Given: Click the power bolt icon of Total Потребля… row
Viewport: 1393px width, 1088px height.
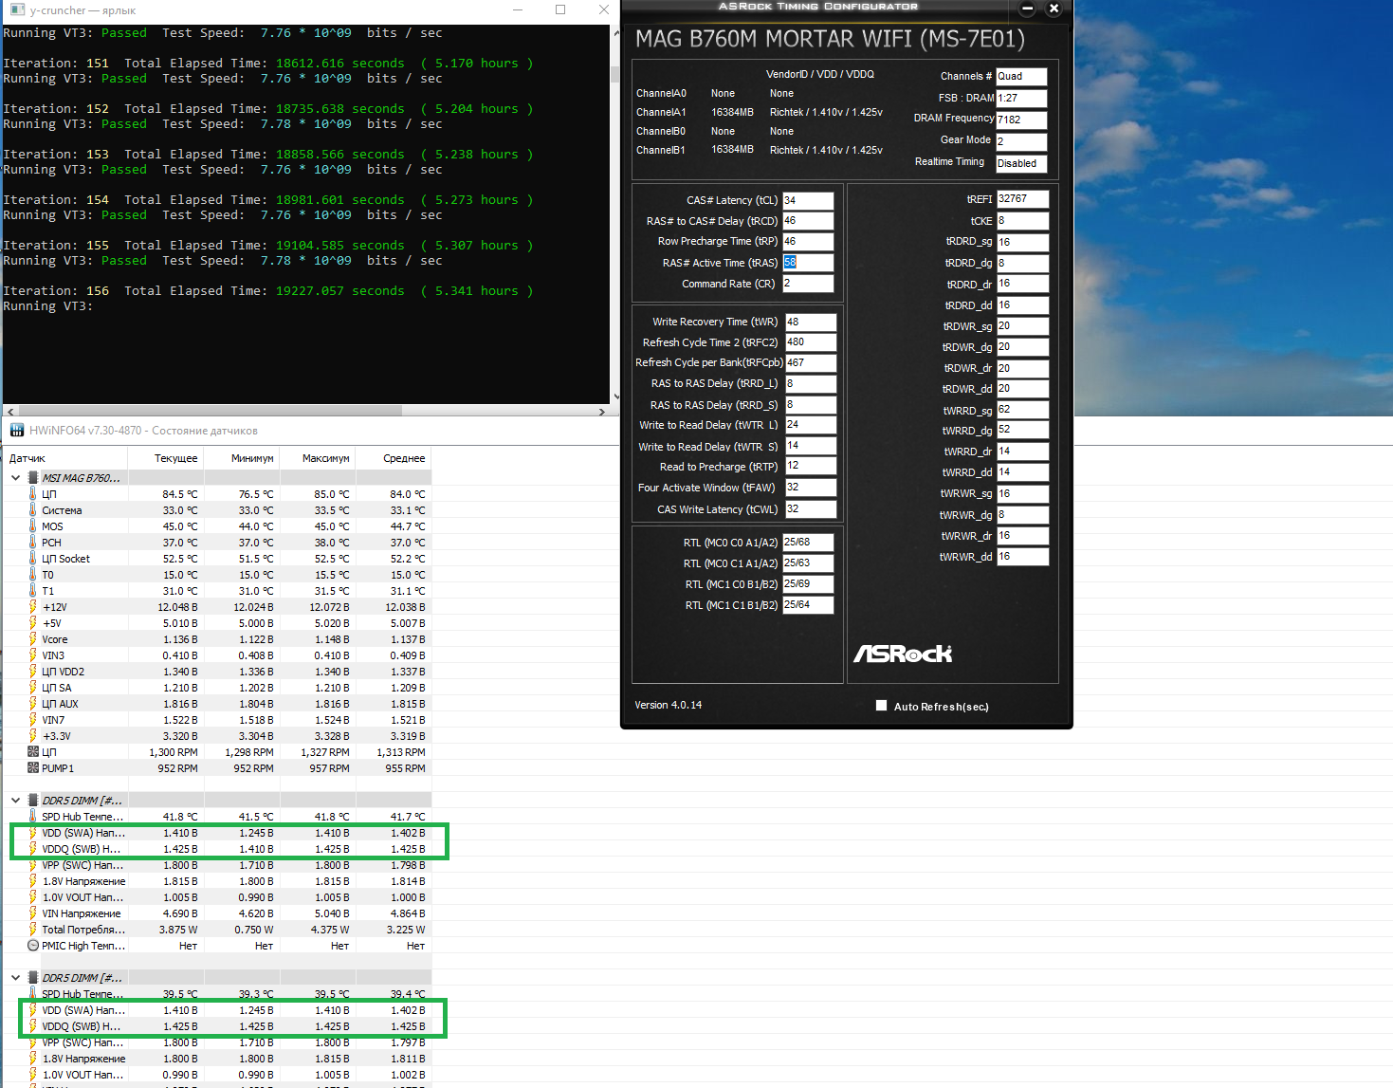Looking at the screenshot, I should pyautogui.click(x=33, y=930).
